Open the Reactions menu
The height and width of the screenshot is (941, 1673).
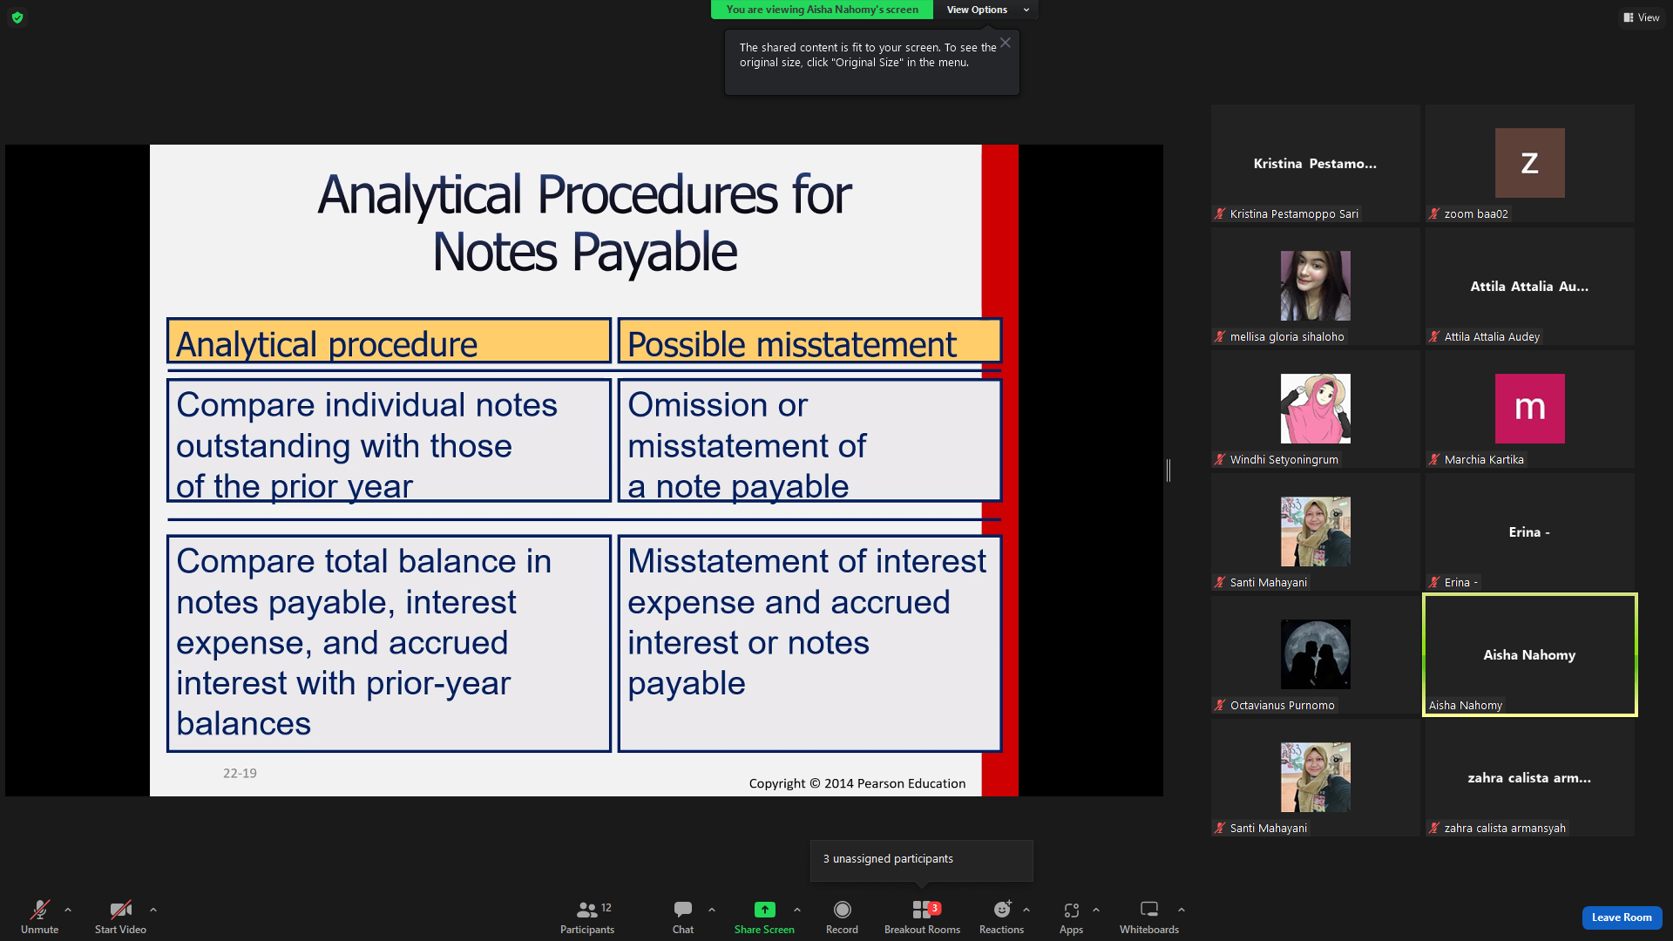(1001, 917)
